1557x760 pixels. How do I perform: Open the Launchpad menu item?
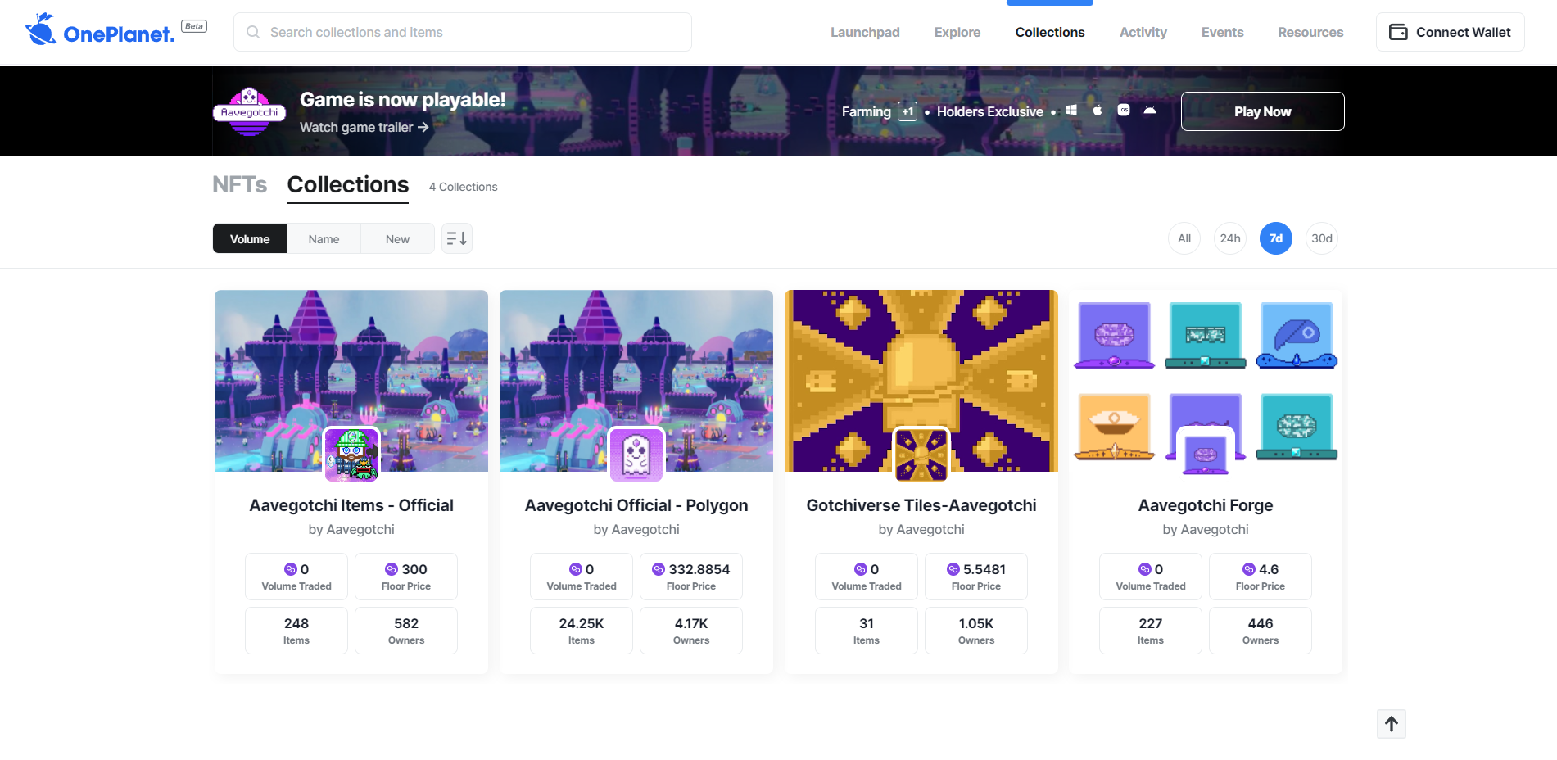click(x=865, y=32)
